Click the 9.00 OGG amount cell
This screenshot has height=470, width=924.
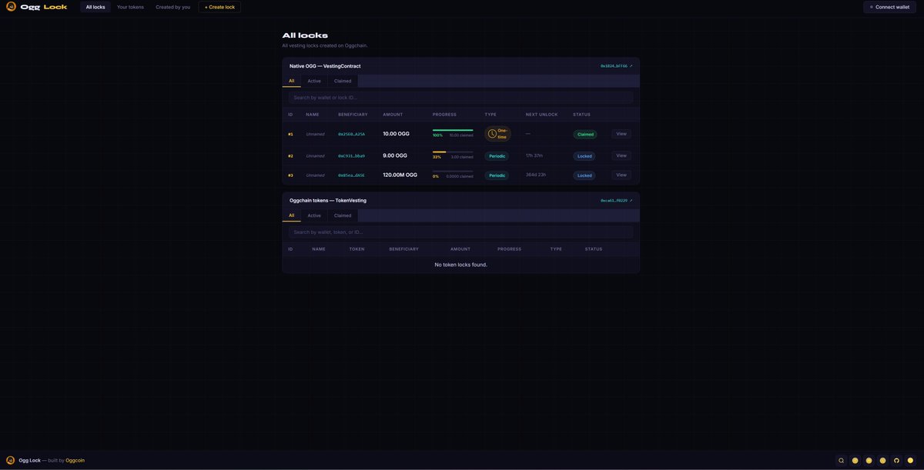pyautogui.click(x=395, y=155)
